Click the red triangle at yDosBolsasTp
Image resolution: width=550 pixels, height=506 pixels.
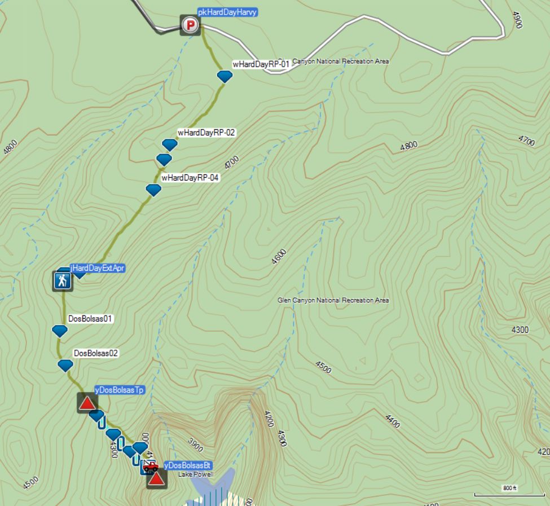[x=87, y=403]
